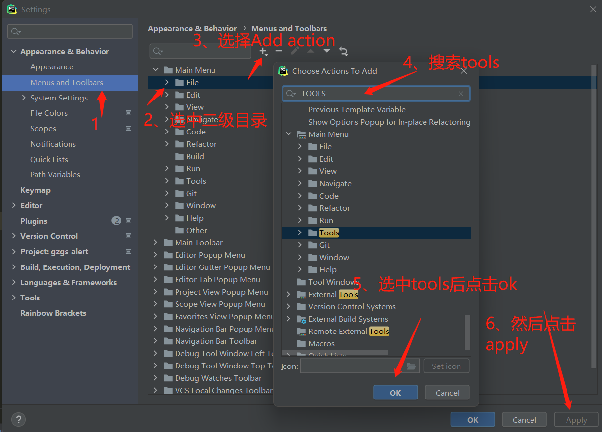602x432 pixels.
Task: Select the Tools node highlighted in dialog
Action: tap(329, 233)
